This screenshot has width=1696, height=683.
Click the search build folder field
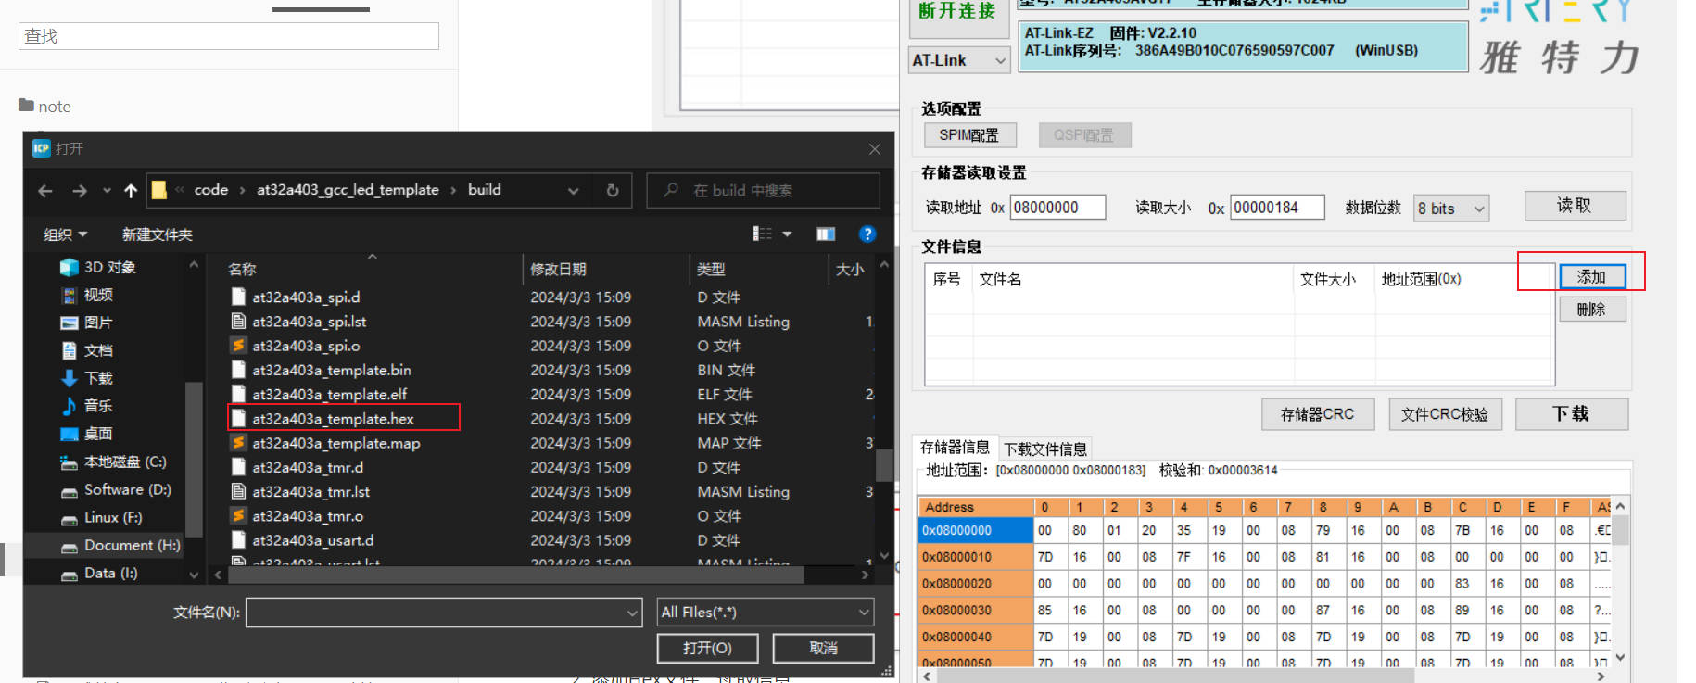click(763, 190)
